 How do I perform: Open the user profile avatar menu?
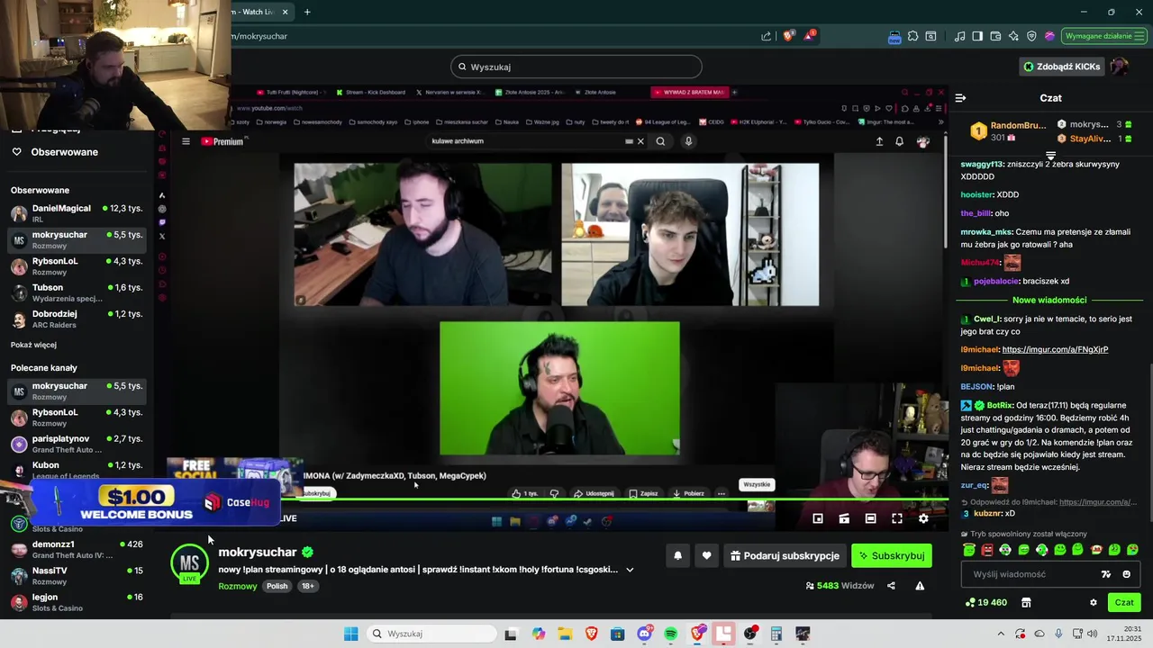point(1119,67)
